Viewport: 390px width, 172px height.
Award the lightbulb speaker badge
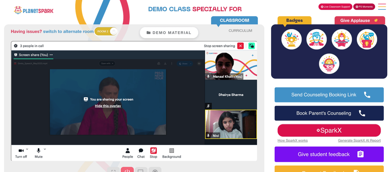pos(367,39)
